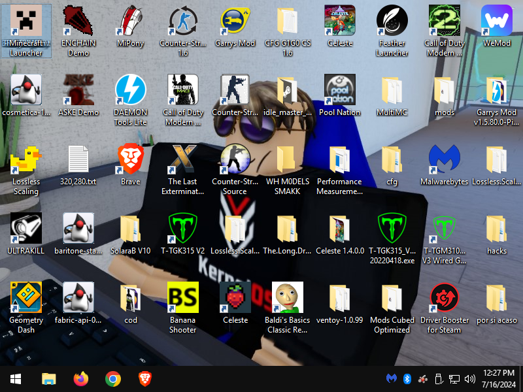Open the Windows Start menu
This screenshot has height=392, width=523.
coord(16,379)
